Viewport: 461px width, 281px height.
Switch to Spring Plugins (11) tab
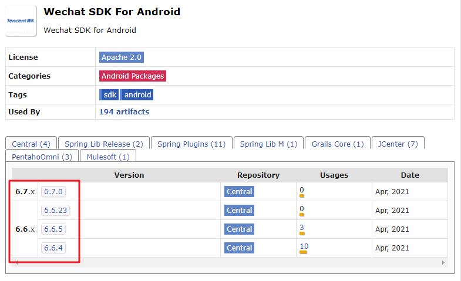point(191,144)
